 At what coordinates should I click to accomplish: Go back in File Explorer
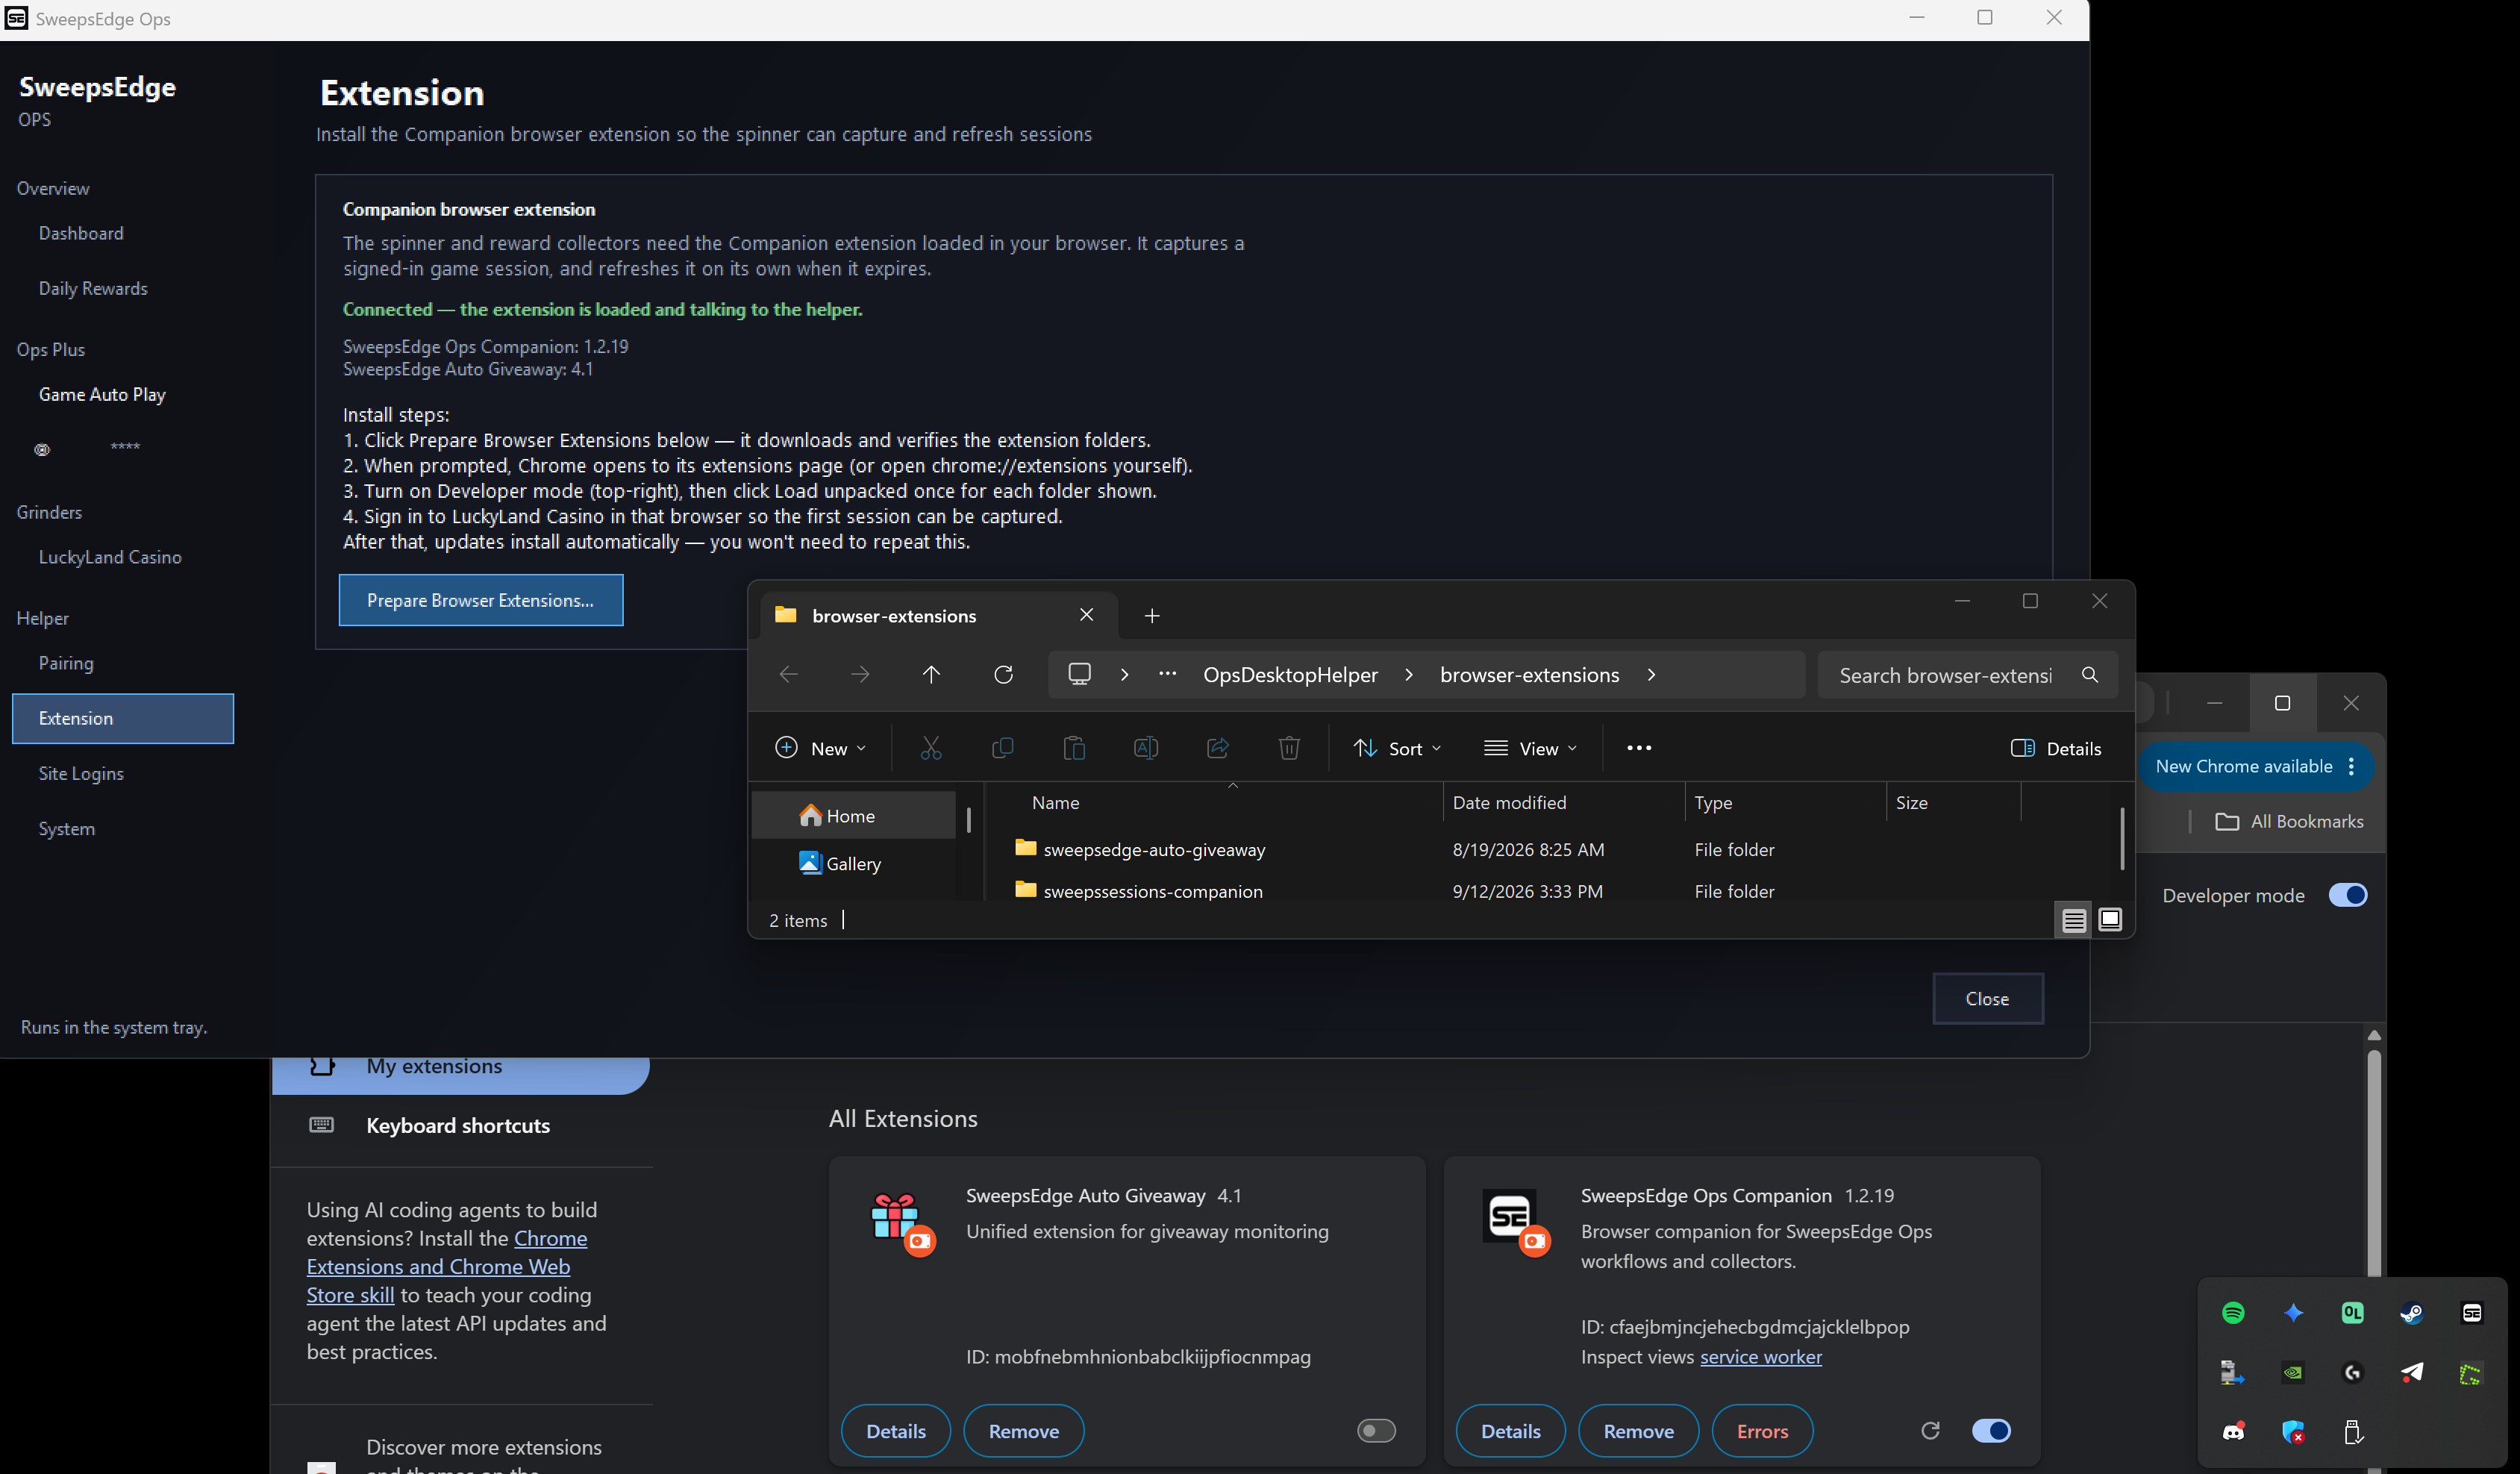[x=789, y=675]
